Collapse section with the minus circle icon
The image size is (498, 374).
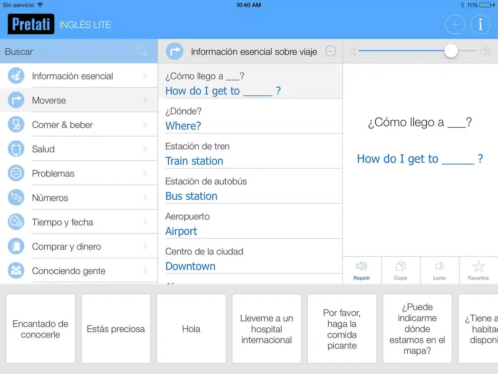click(x=331, y=51)
